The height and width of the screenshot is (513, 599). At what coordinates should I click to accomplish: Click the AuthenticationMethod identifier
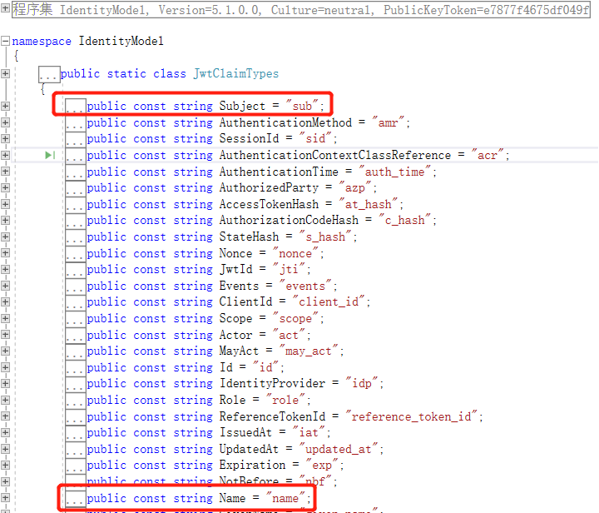point(285,122)
